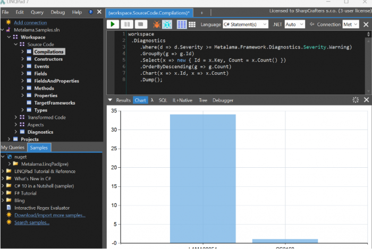This screenshot has width=372, height=249.
Task: Select TargetFrameworks in the tree
Action: pos(55,103)
